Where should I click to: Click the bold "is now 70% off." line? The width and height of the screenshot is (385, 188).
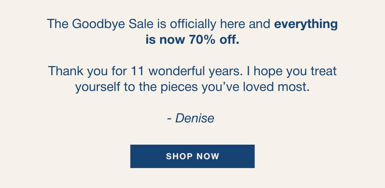coord(192,40)
